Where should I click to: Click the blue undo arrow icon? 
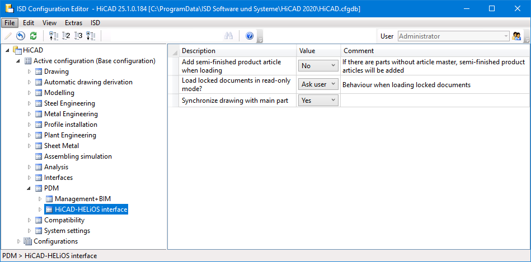pos(21,36)
